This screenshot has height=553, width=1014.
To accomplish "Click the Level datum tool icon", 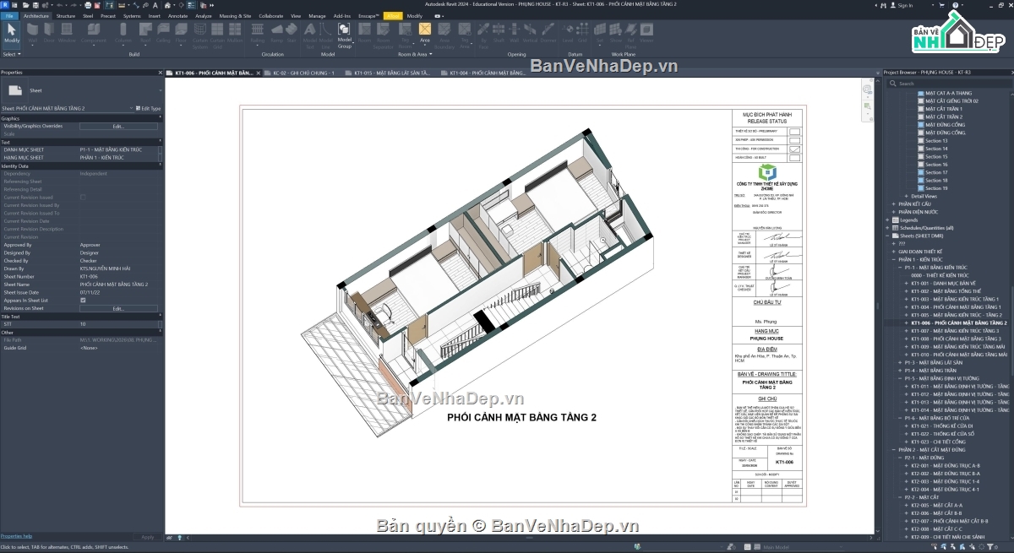I will coord(567,30).
